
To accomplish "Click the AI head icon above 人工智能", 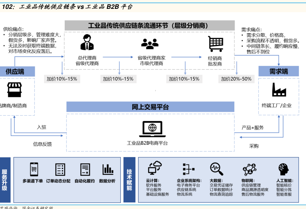I will tap(283, 169).
